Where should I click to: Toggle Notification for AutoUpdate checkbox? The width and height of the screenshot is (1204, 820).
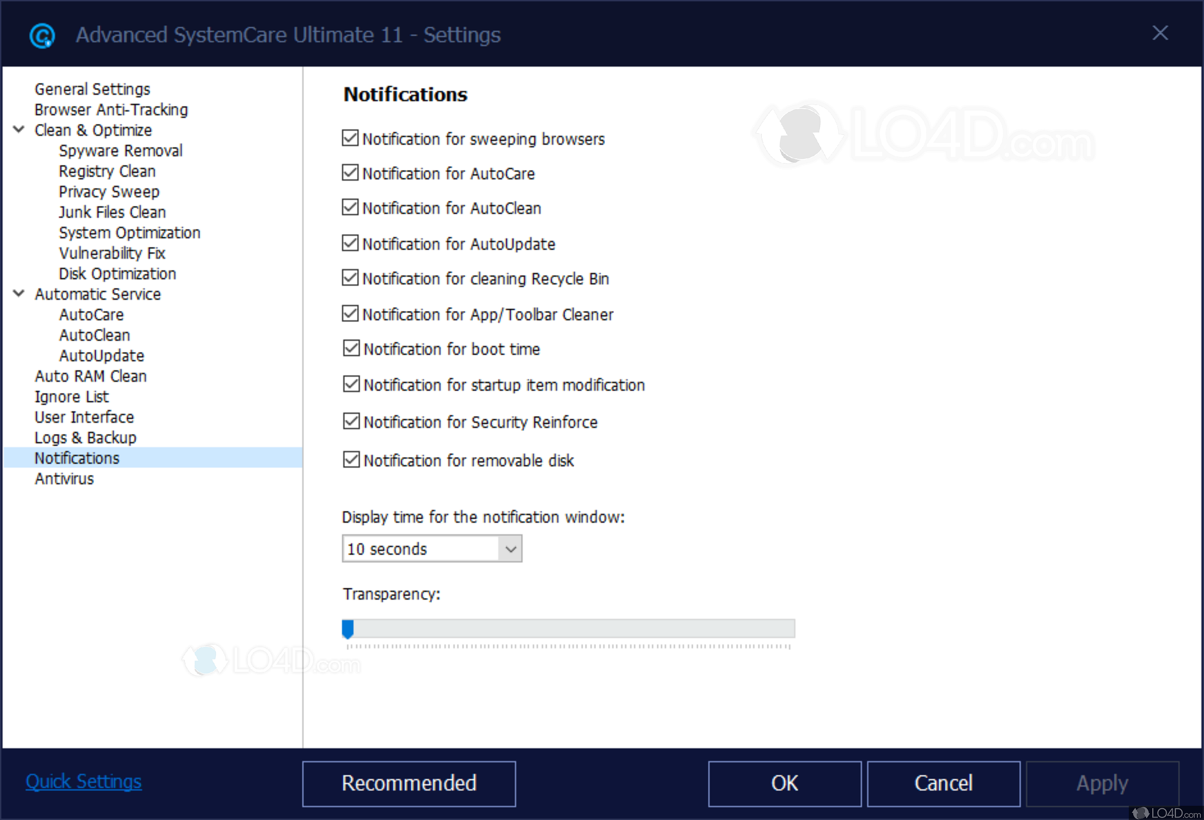[x=350, y=243]
